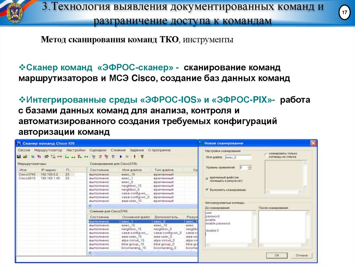Click the Имя файла field showing exec_0
Viewport: 355px width, 266px height.
click(238, 157)
